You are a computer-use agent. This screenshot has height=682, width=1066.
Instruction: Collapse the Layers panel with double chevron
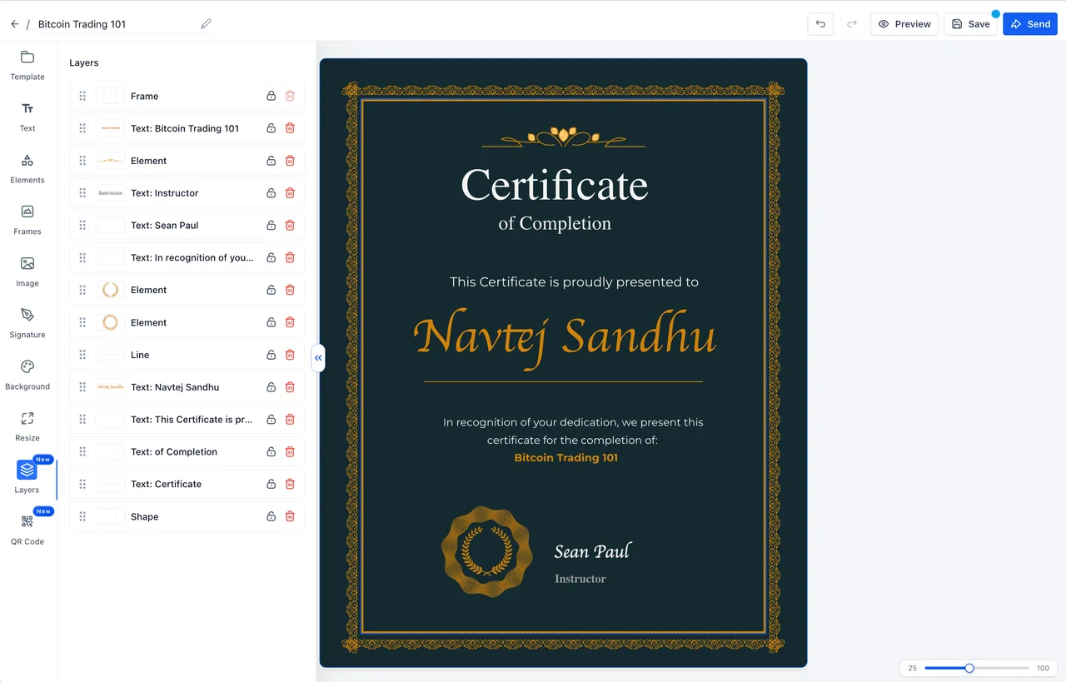[x=318, y=358]
